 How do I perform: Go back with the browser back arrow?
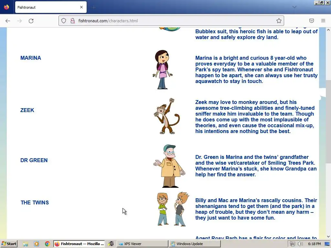[x=8, y=21]
